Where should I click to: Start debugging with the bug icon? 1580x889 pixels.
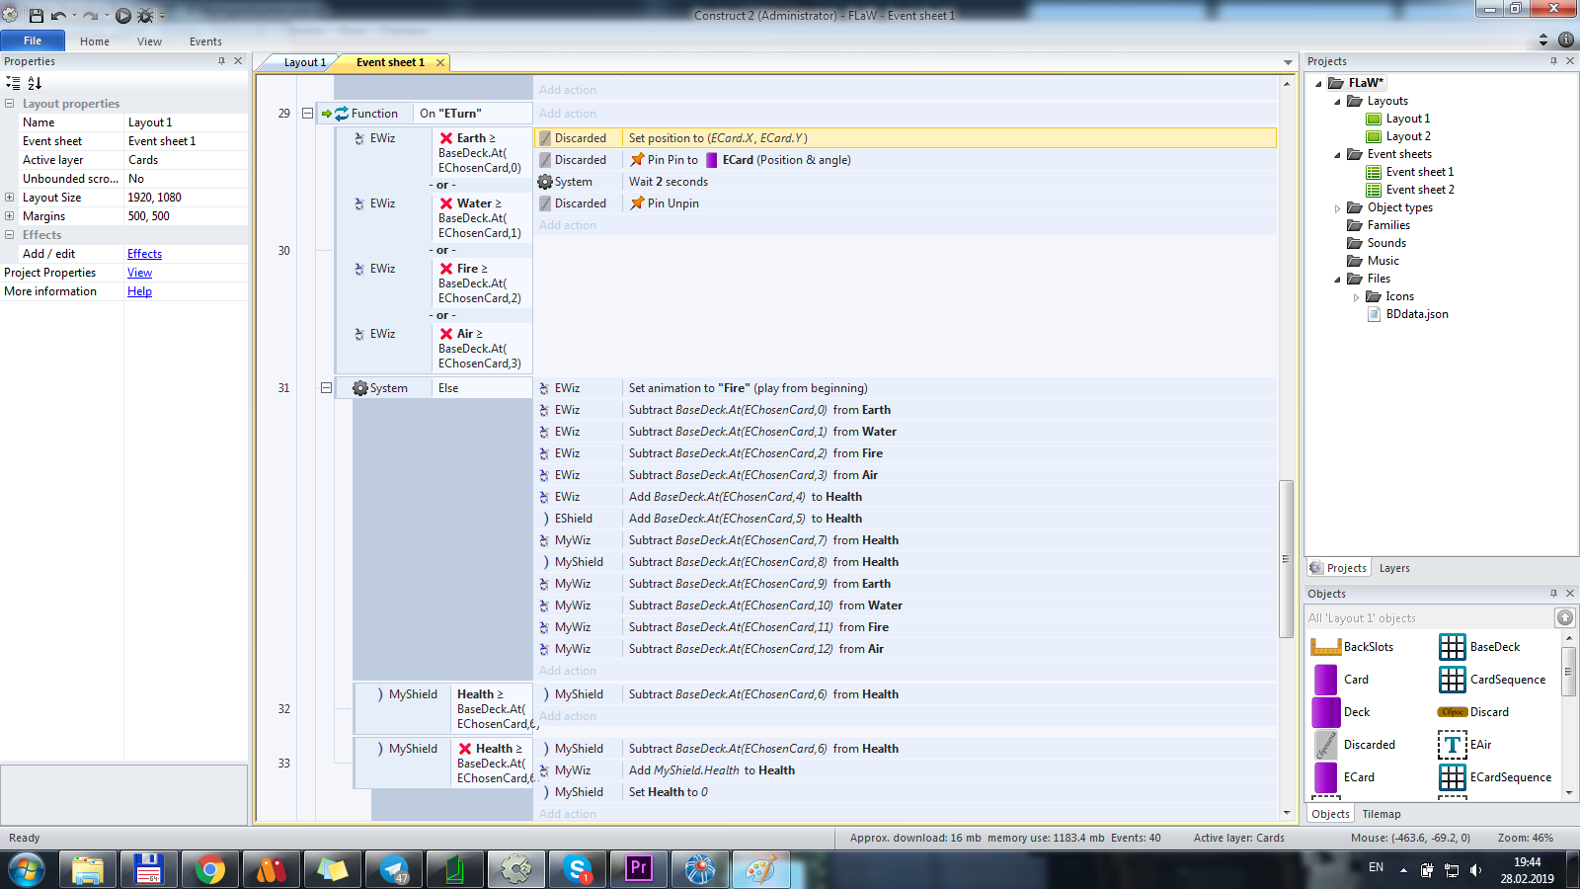[x=145, y=16]
